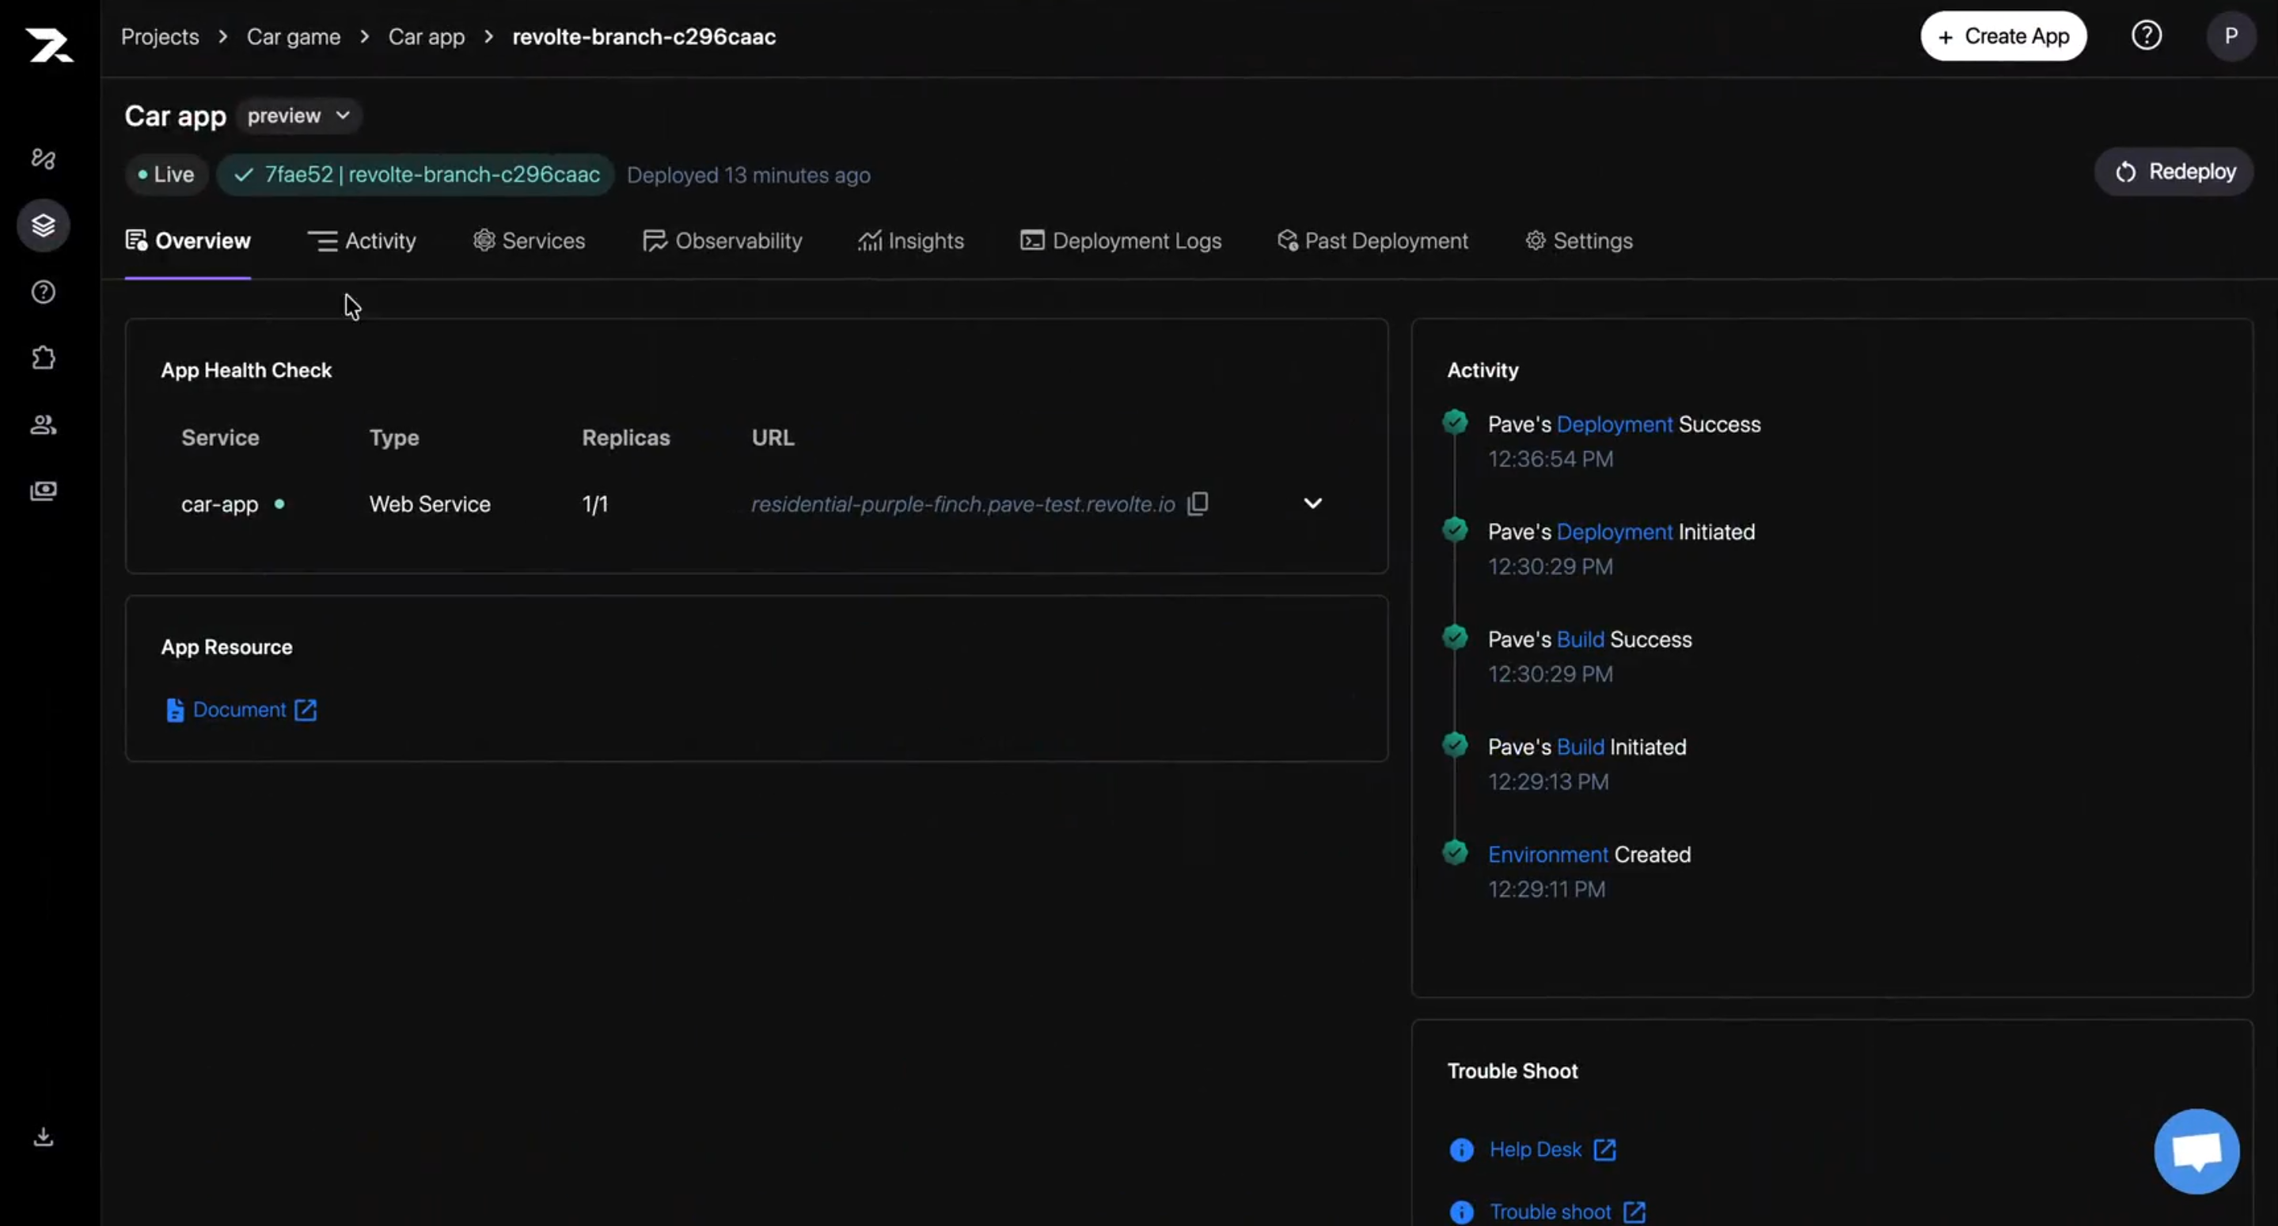Click Build Success green check icon
The height and width of the screenshot is (1226, 2278).
[1455, 638]
